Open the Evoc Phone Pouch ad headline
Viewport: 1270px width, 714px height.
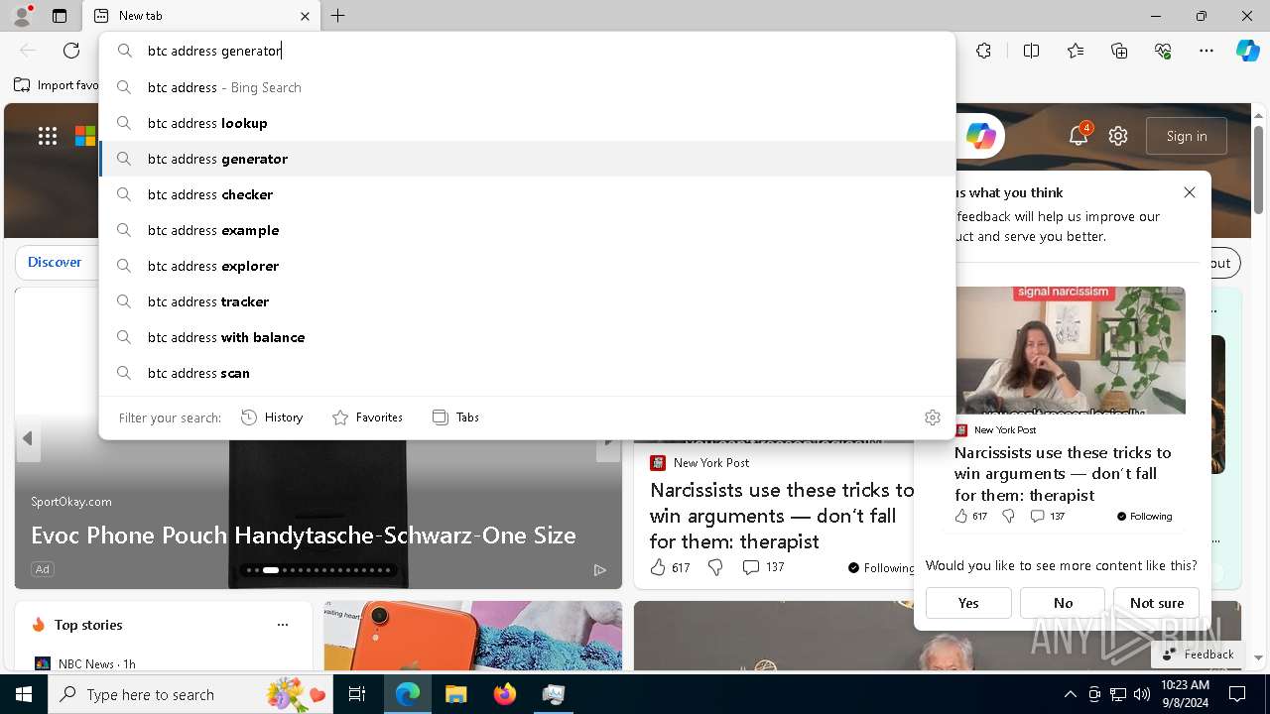tap(304, 535)
